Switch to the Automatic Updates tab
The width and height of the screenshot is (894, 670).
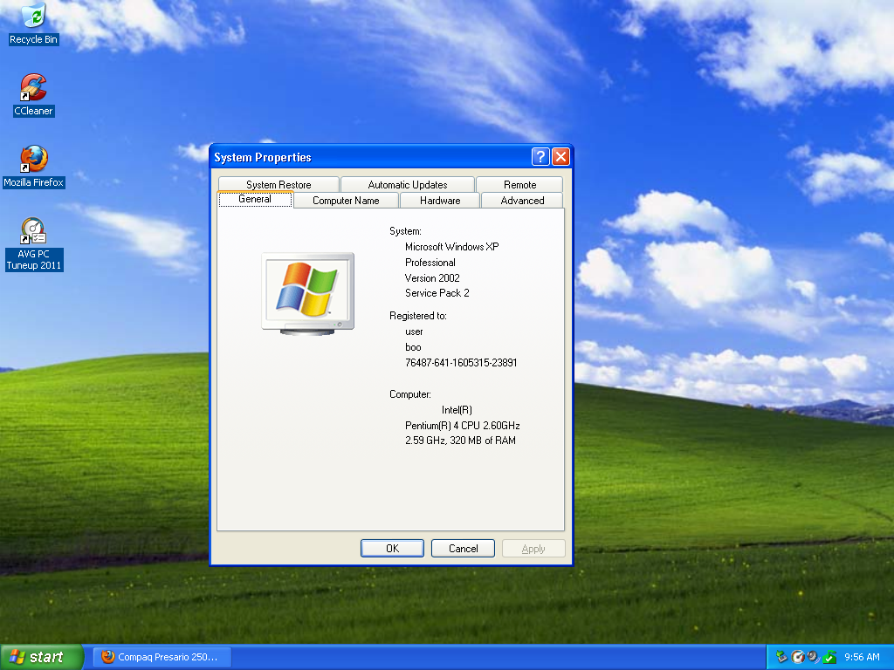click(408, 185)
